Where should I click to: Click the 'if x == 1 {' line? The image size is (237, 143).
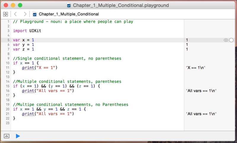[26, 63]
